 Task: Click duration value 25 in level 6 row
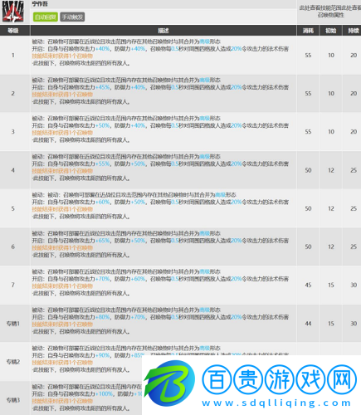(354, 247)
